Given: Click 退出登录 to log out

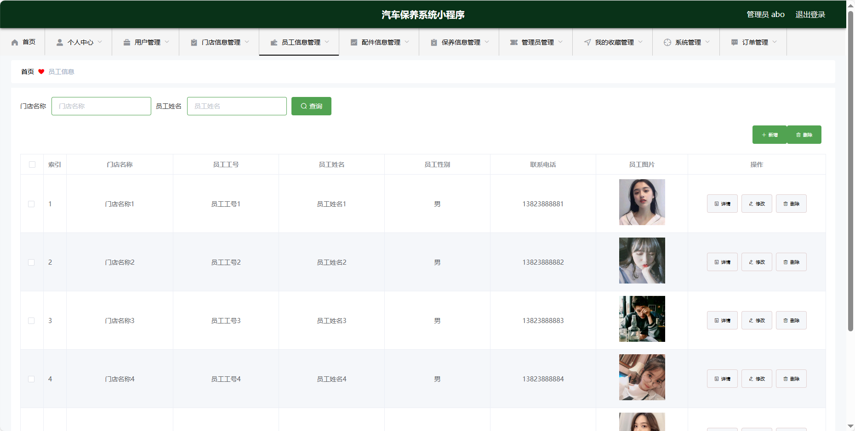Looking at the screenshot, I should (x=810, y=15).
